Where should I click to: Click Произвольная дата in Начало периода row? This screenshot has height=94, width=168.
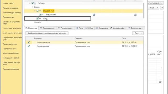(82, 42)
